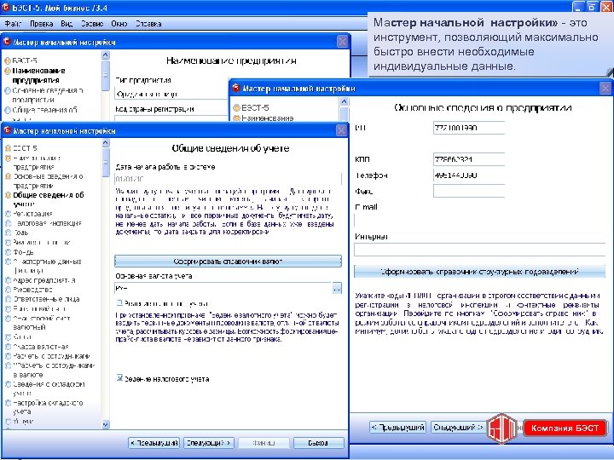Viewport: 614px width, 460px height.
Task: Click Предыдущий in the right wizard window
Action: (x=398, y=428)
